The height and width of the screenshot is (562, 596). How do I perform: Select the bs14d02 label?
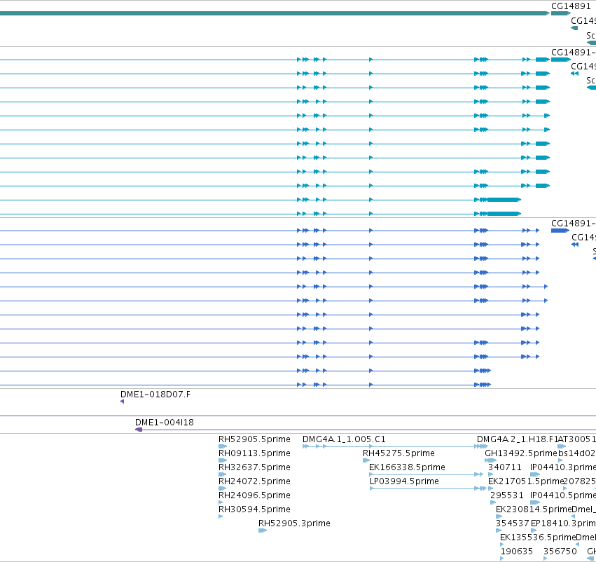576,453
